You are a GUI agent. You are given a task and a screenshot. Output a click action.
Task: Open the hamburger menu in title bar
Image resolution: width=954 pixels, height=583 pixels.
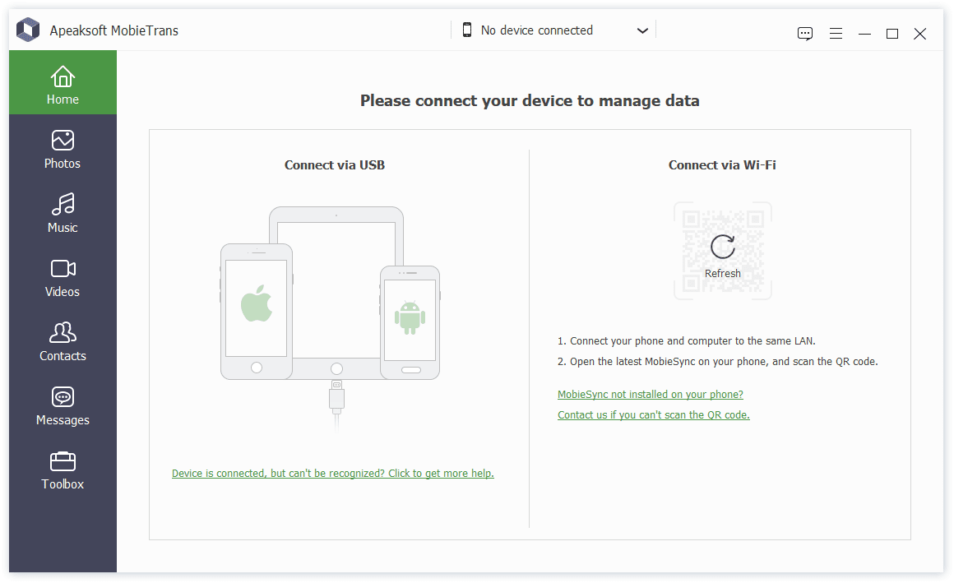pyautogui.click(x=836, y=34)
